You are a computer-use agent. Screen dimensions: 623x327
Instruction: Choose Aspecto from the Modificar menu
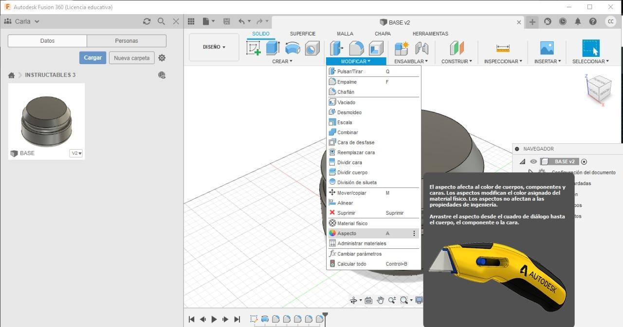click(373, 233)
